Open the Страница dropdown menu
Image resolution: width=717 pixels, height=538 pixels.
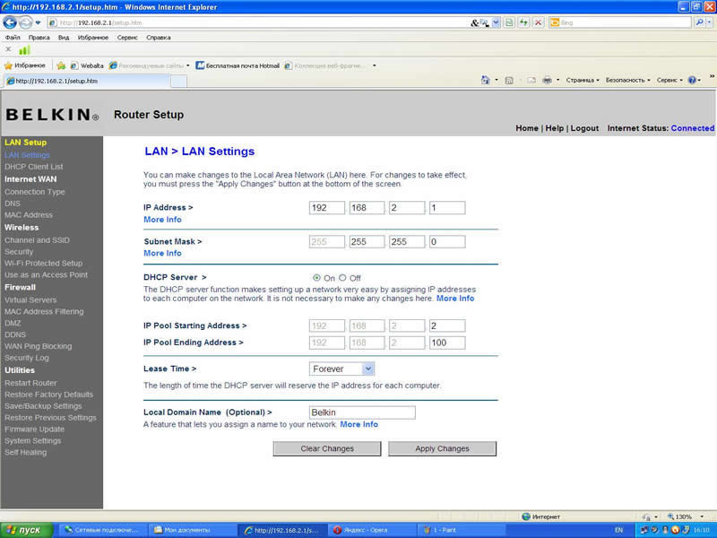(582, 80)
